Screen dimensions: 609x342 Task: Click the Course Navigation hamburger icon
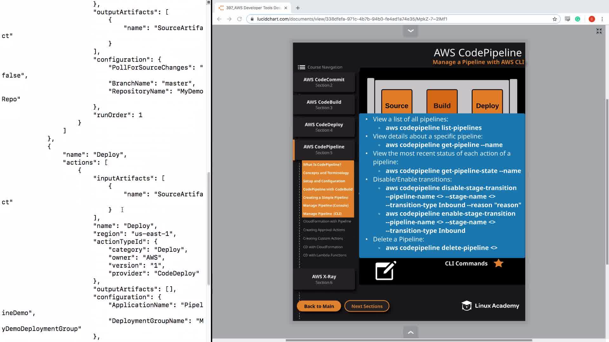click(301, 67)
